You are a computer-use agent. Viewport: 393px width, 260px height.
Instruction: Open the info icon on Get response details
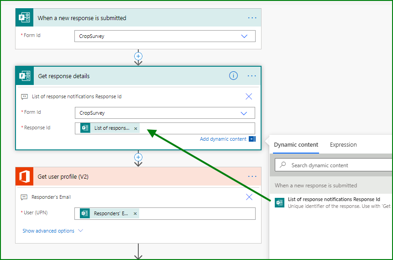point(233,75)
